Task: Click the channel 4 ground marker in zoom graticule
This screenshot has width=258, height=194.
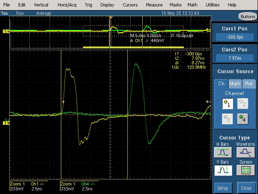Action: point(6,120)
